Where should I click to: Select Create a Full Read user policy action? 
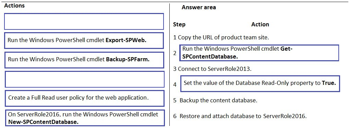click(85, 98)
